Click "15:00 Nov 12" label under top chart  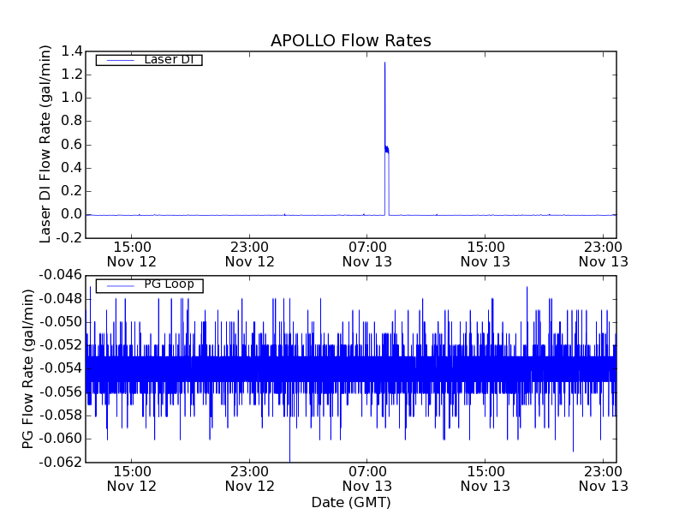(132, 254)
